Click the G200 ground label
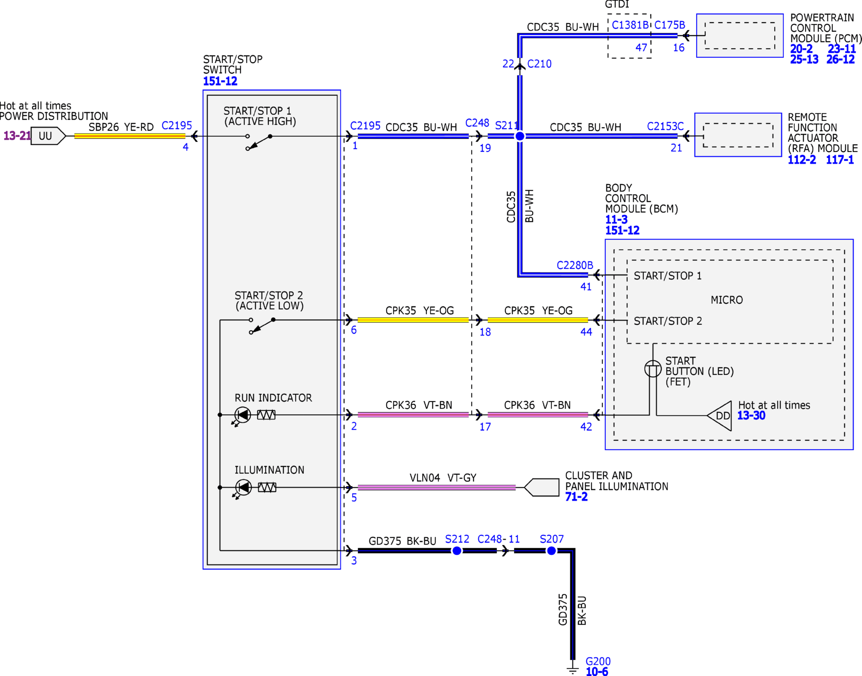This screenshot has height=676, width=862. 598,661
